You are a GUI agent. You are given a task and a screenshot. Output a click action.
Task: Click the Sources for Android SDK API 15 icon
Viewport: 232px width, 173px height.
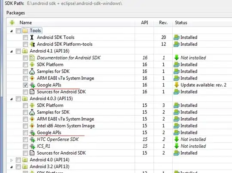(32, 153)
